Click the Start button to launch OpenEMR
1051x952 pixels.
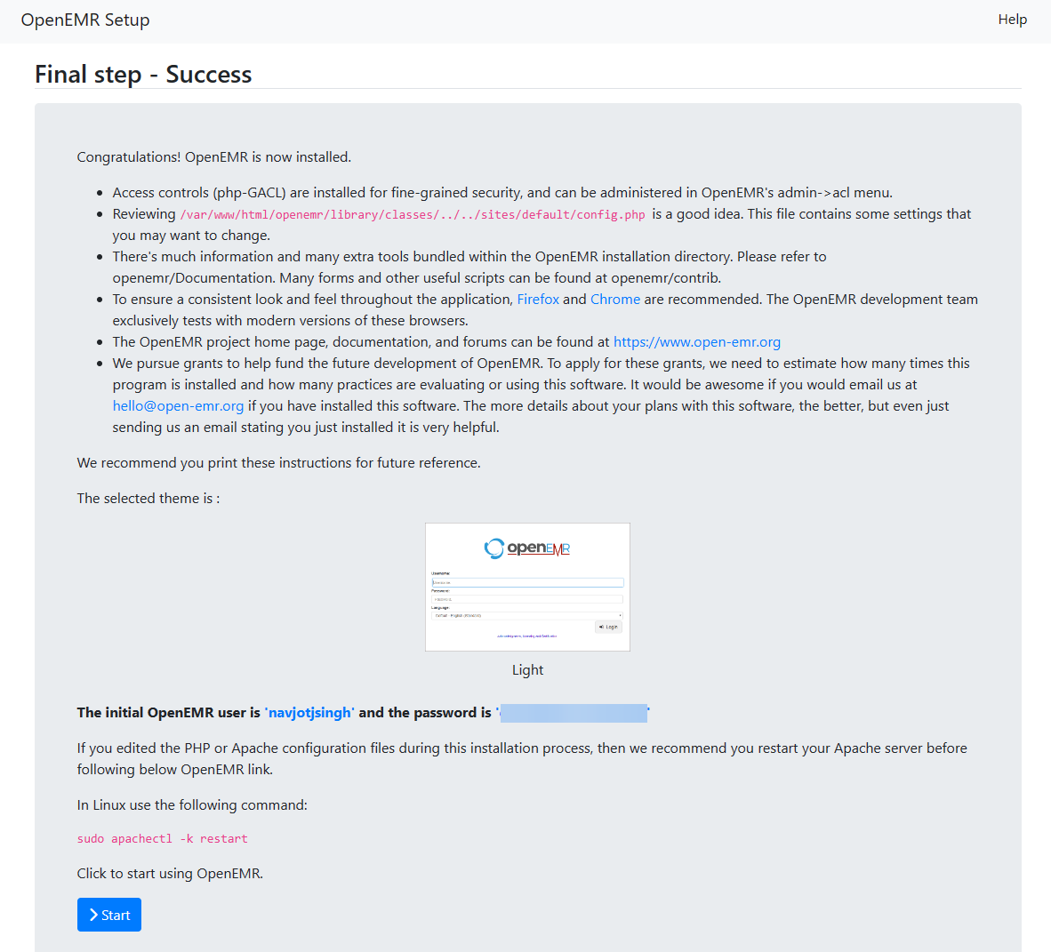point(109,915)
